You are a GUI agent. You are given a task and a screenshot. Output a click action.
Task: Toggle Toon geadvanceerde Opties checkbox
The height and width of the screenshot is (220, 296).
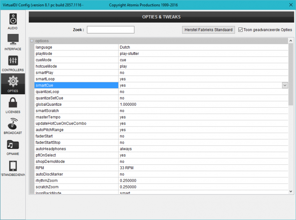[240, 30]
